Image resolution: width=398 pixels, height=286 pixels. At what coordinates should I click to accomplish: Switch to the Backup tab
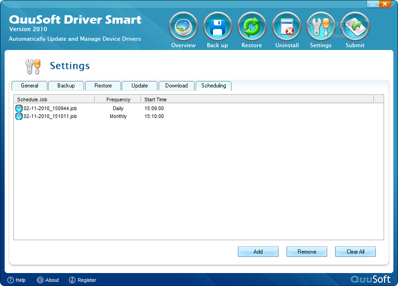(66, 86)
